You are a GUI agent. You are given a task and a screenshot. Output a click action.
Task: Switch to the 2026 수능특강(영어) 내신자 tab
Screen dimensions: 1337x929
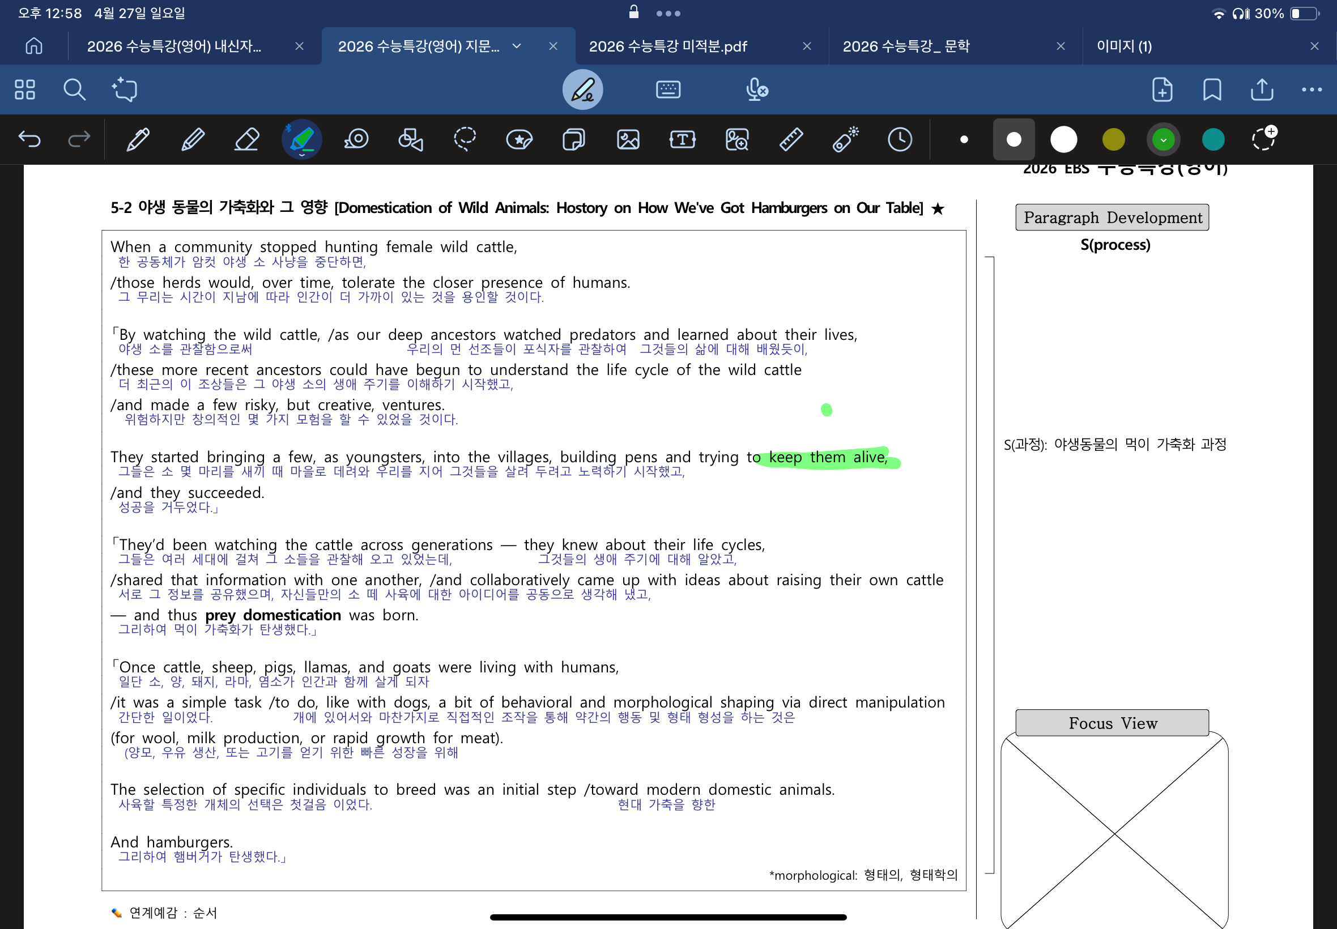174,46
